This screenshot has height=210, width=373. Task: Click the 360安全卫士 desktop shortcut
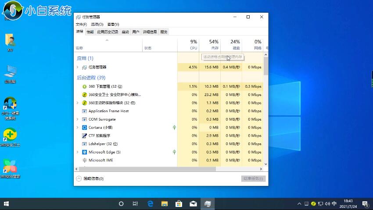(10, 135)
